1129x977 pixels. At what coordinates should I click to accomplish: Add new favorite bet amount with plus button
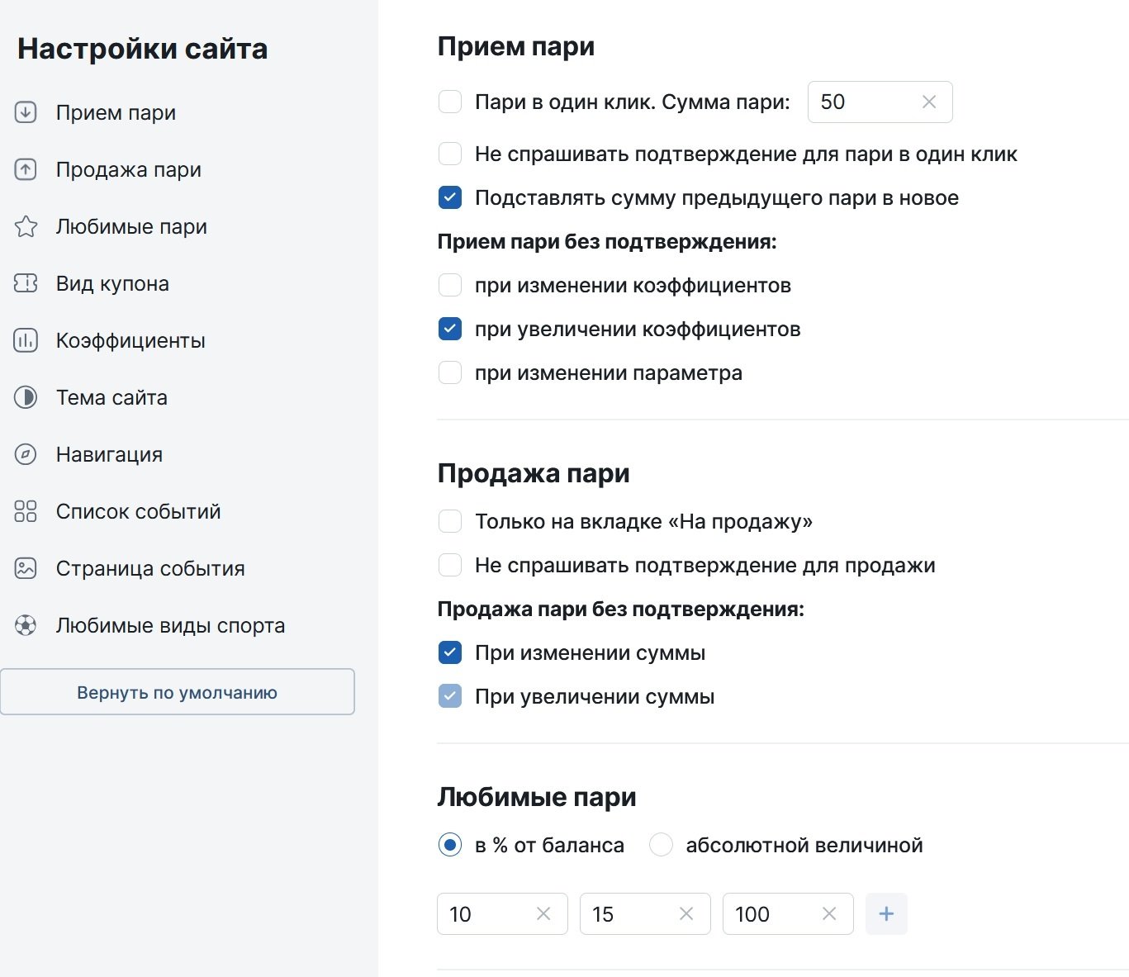pyautogui.click(x=886, y=913)
